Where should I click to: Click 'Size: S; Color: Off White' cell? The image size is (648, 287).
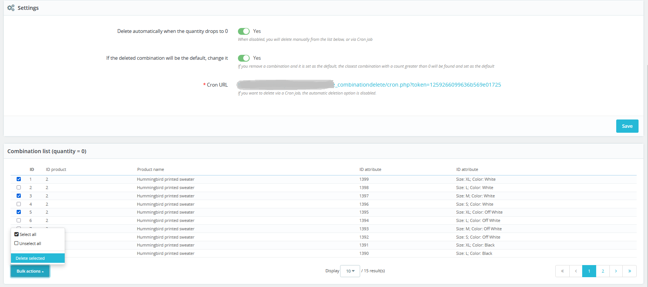click(478, 237)
